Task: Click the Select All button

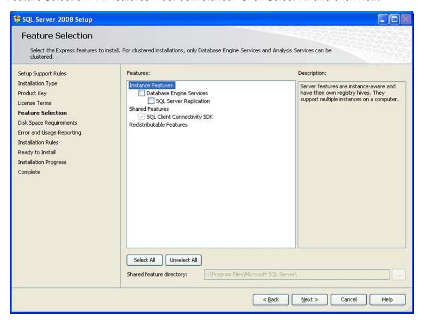Action: [x=145, y=260]
